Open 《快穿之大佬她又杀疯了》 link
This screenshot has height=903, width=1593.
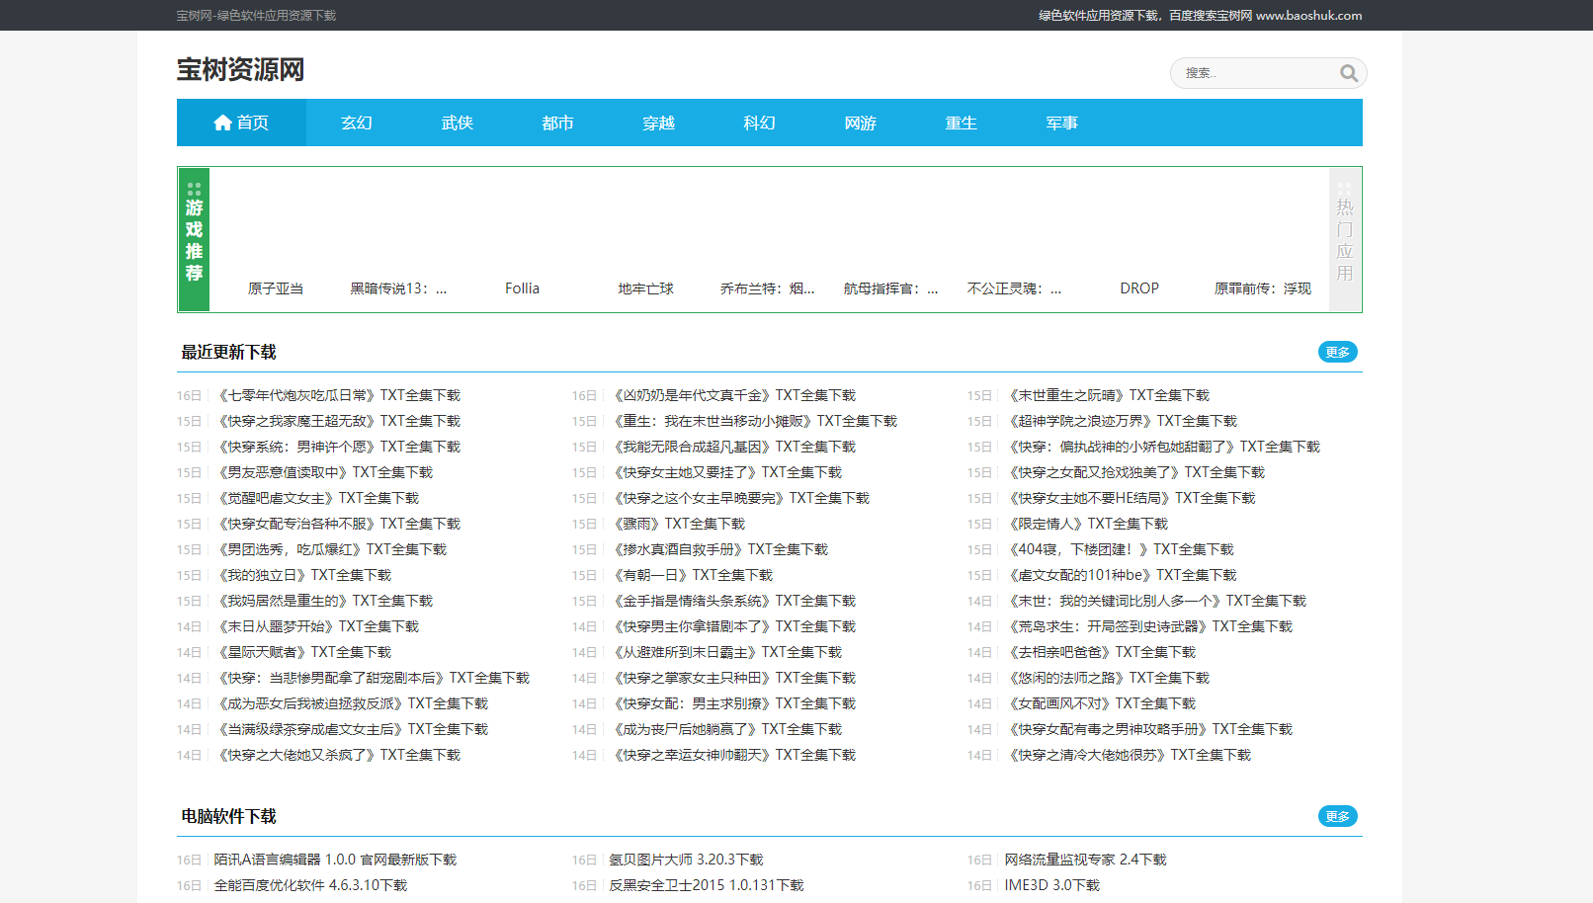(337, 755)
